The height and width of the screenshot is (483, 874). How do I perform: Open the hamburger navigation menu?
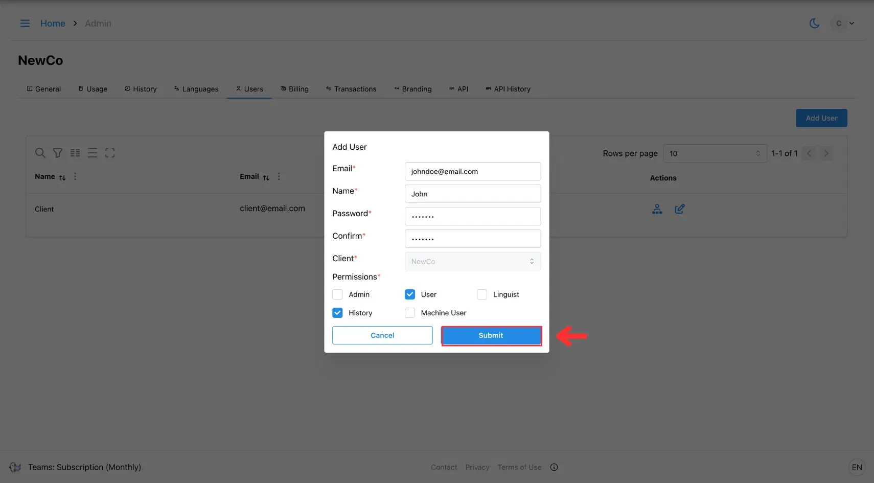click(x=25, y=24)
